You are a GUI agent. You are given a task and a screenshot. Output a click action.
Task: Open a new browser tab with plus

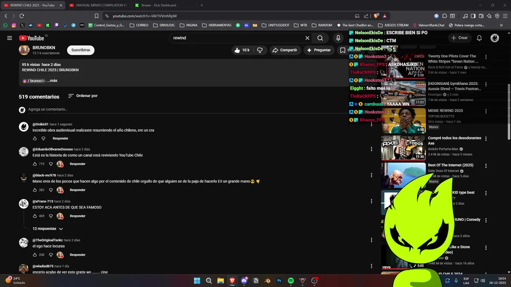[x=202, y=5]
